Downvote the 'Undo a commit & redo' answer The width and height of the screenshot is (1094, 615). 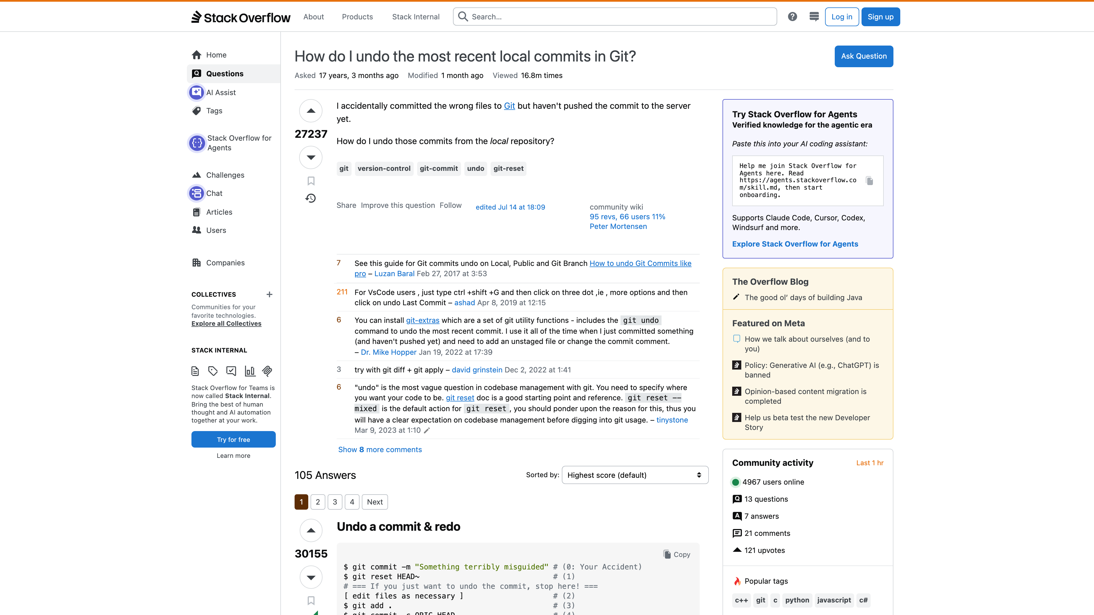pyautogui.click(x=311, y=577)
